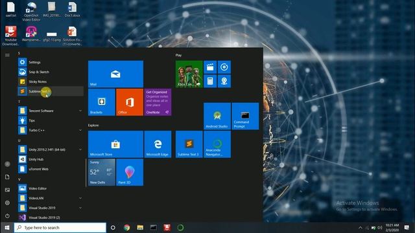The image size is (415, 233).
Task: Expand Start menu hamburger navigation
Action: (x=7, y=55)
